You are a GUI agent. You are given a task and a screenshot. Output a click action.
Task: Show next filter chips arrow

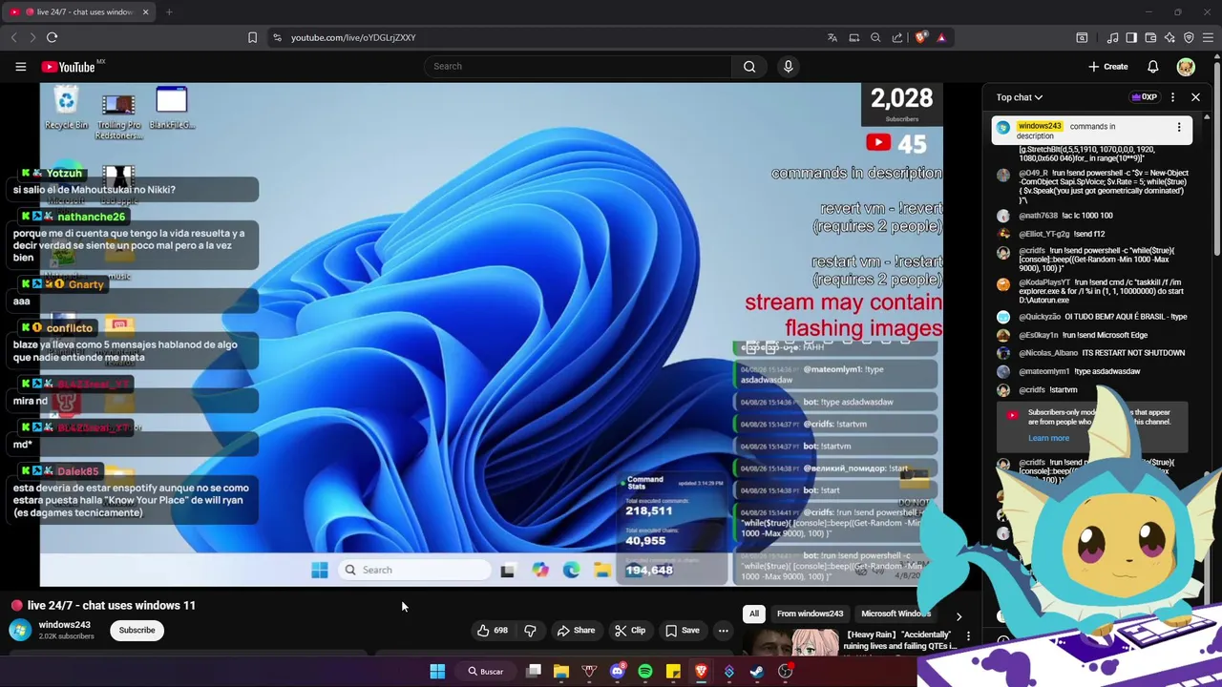click(x=959, y=616)
